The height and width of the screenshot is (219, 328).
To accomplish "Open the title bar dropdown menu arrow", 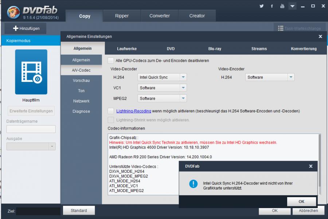I will (x=292, y=6).
